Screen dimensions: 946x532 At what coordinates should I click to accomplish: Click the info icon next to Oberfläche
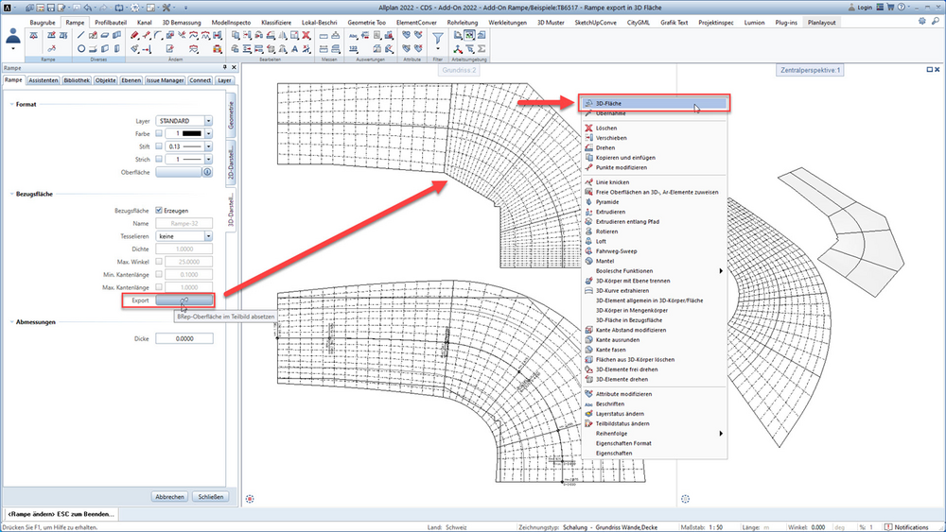(207, 172)
